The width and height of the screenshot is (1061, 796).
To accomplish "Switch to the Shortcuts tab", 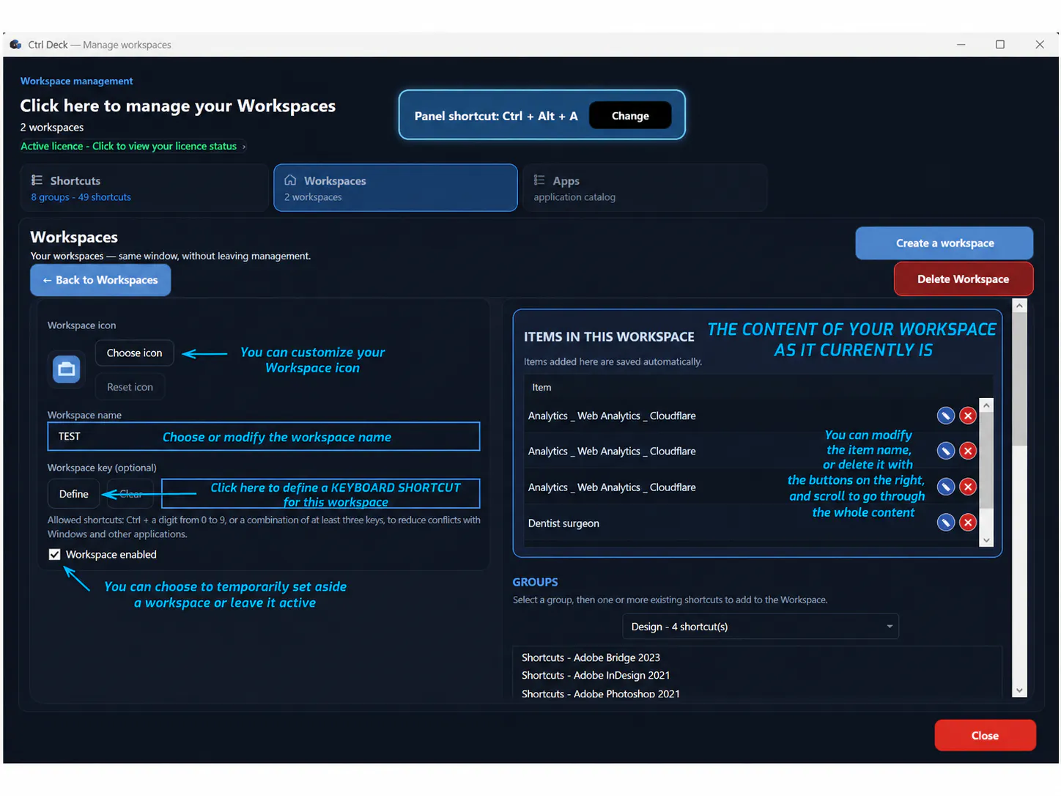I will (144, 188).
